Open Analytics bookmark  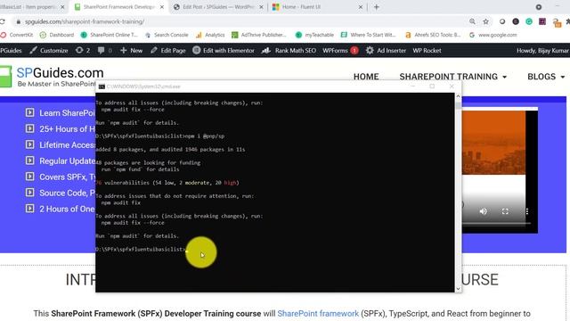(210, 35)
